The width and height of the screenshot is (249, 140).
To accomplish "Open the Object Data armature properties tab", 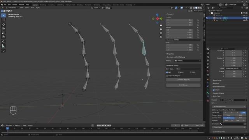I will tap(208, 90).
